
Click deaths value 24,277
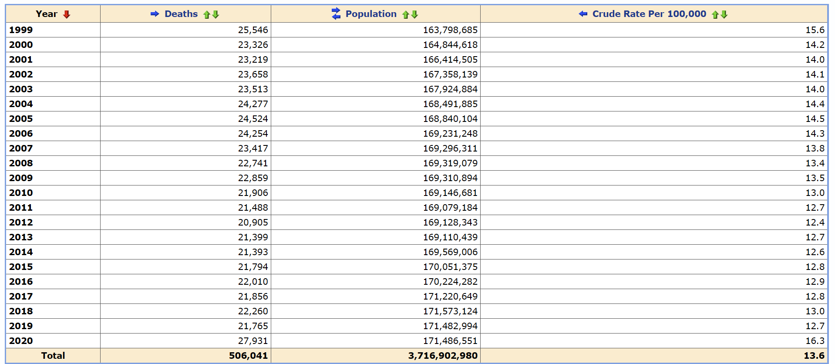point(253,104)
